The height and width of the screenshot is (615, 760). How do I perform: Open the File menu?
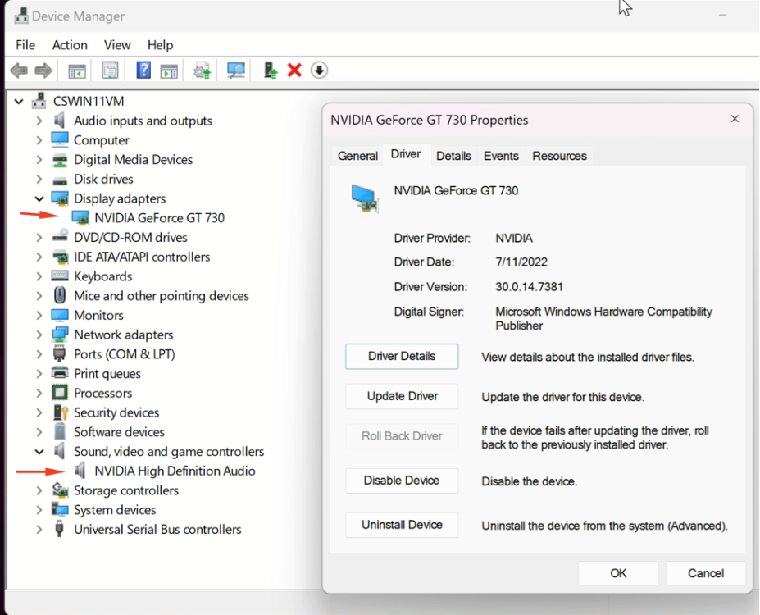[x=25, y=45]
